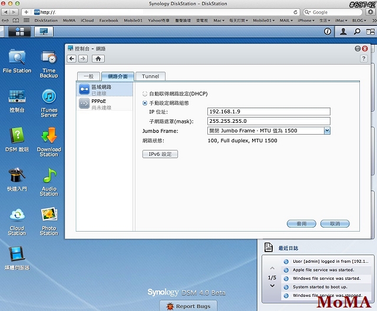Viewport: 377px width, 311px height.
Task: Select manual network configuration option
Action: pos(145,103)
